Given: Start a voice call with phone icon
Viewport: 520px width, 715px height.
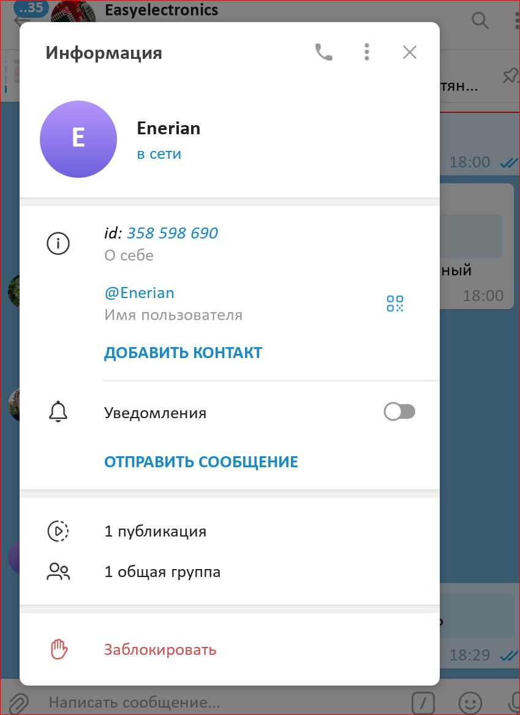Looking at the screenshot, I should tap(324, 53).
